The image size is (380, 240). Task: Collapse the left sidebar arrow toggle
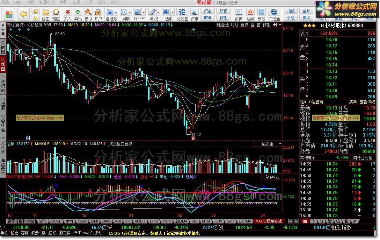point(3,25)
